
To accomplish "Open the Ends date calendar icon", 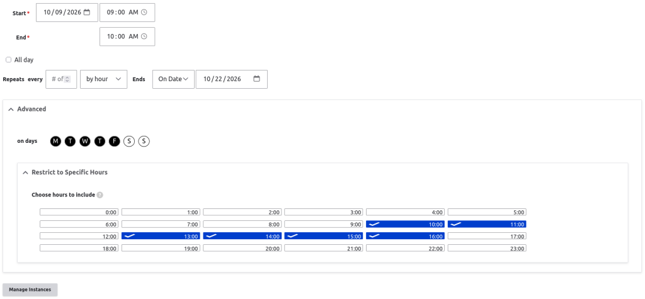I will (x=257, y=79).
